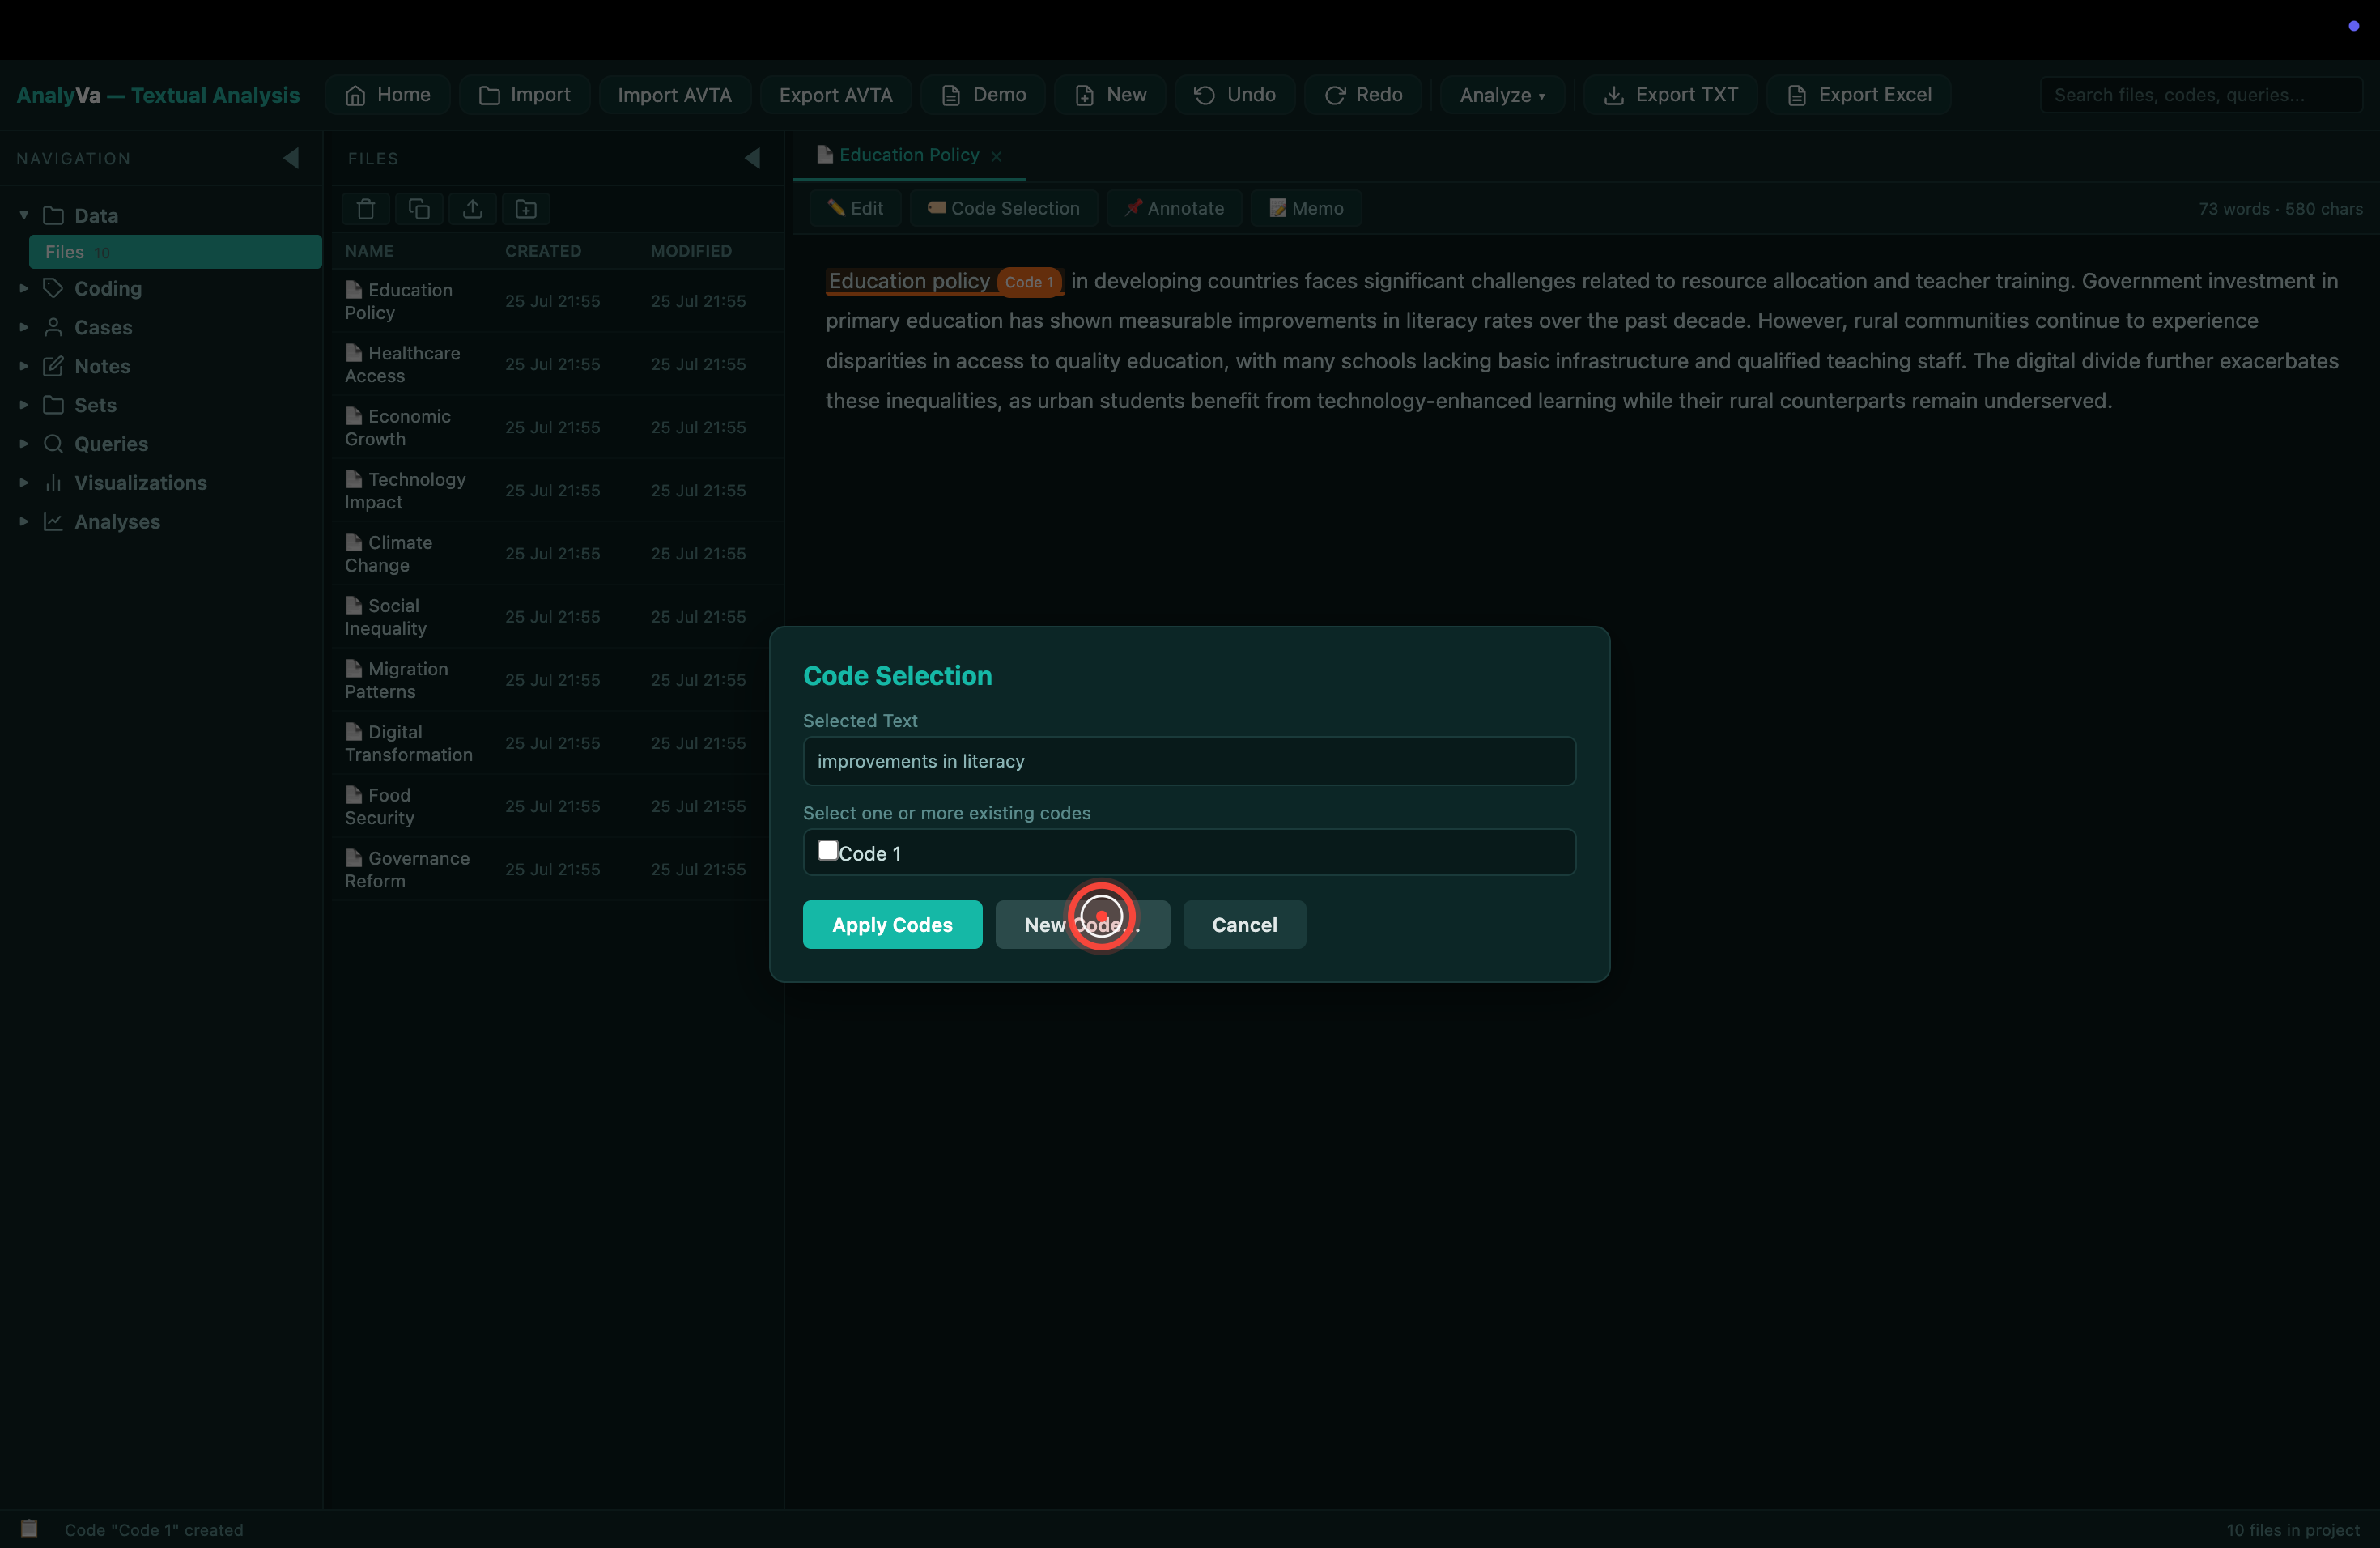The height and width of the screenshot is (1548, 2380).
Task: Click the add folder icon in Files
Action: tap(526, 209)
